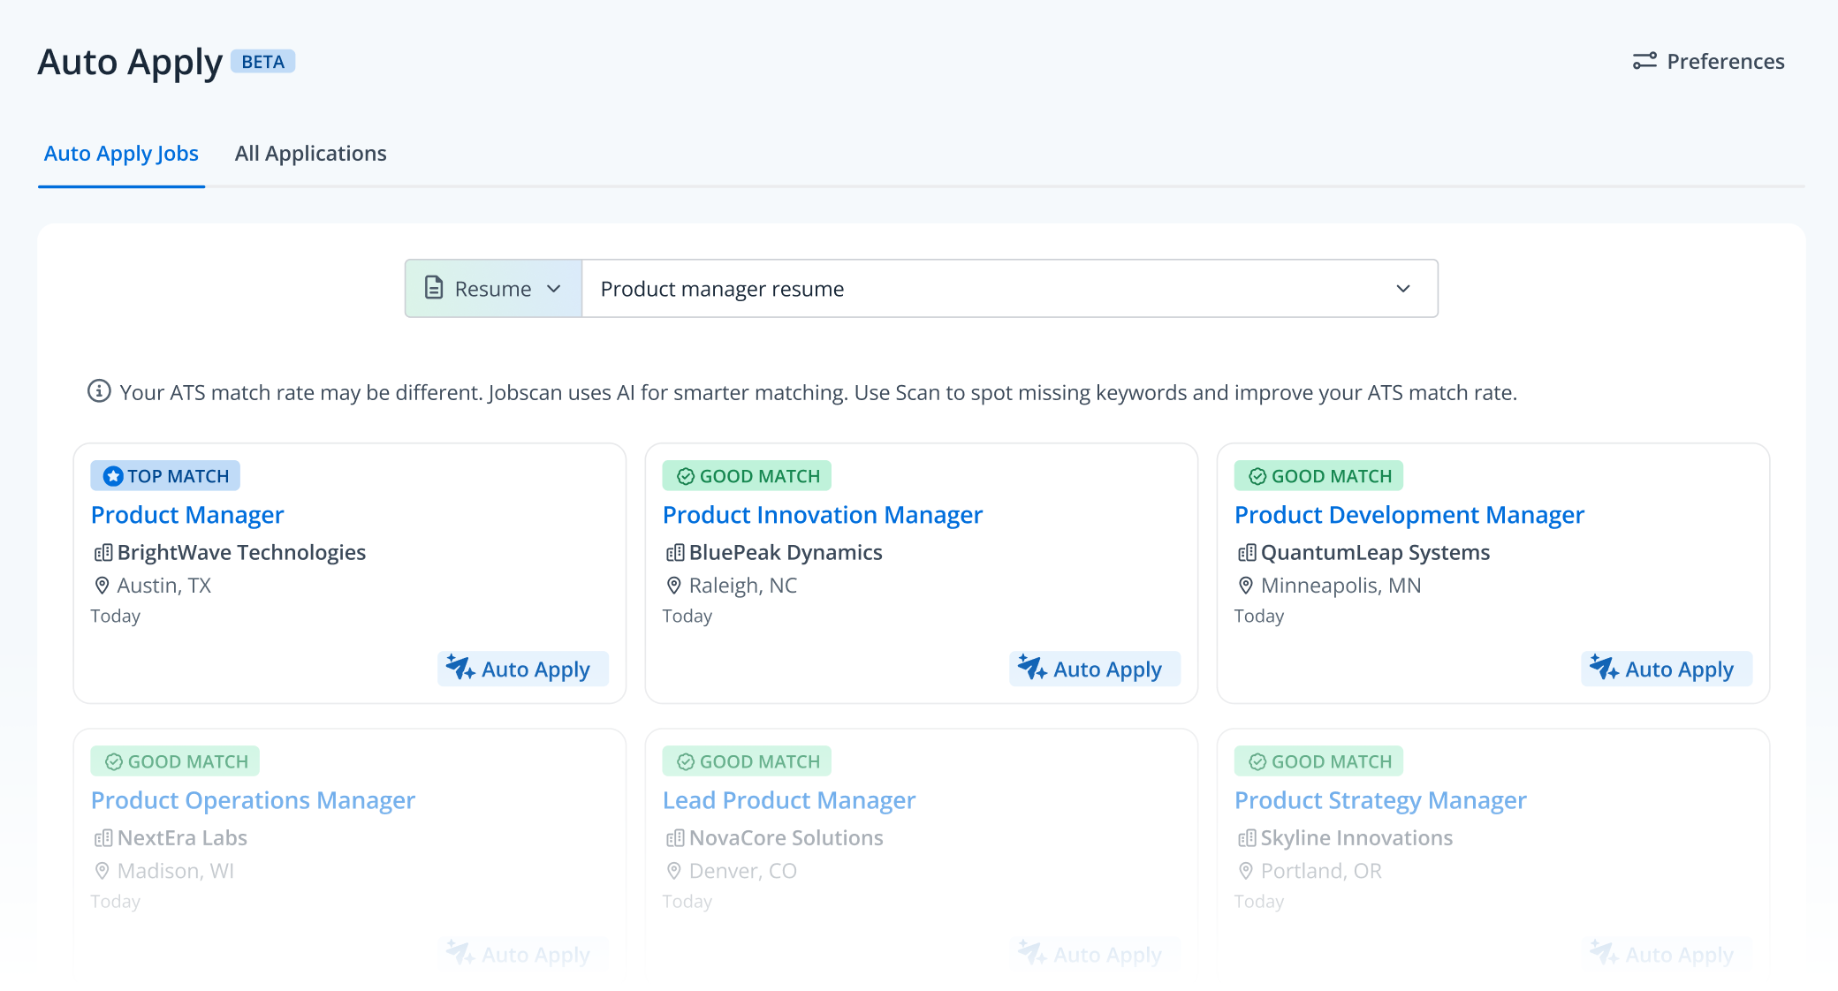This screenshot has height=991, width=1838.
Task: Click QuantumLeap Systems company name
Action: coord(1375,553)
